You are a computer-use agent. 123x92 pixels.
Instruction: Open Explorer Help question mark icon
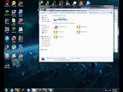click(x=111, y=13)
